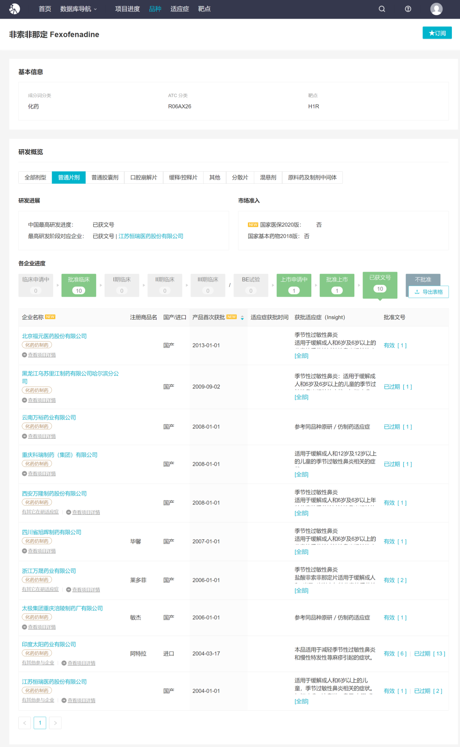Expand [全部] indication for 北京福元医药
The height and width of the screenshot is (747, 460).
[x=302, y=356]
